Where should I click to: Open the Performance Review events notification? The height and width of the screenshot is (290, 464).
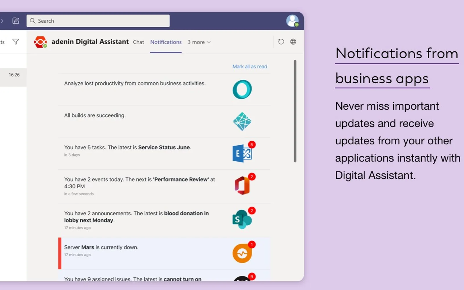click(x=164, y=186)
